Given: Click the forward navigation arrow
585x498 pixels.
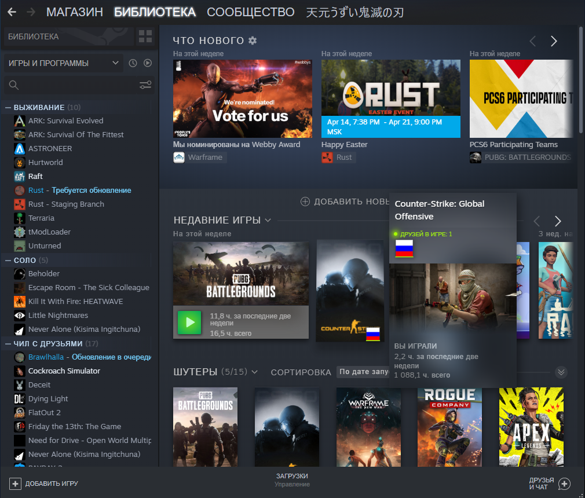Looking at the screenshot, I should pyautogui.click(x=31, y=12).
